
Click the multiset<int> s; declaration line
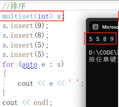[x=33, y=16]
